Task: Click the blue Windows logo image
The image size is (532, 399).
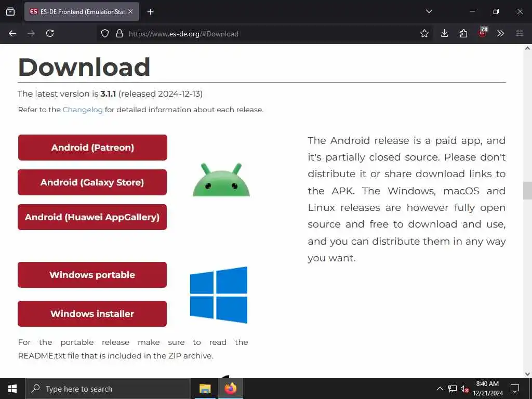Action: click(219, 295)
